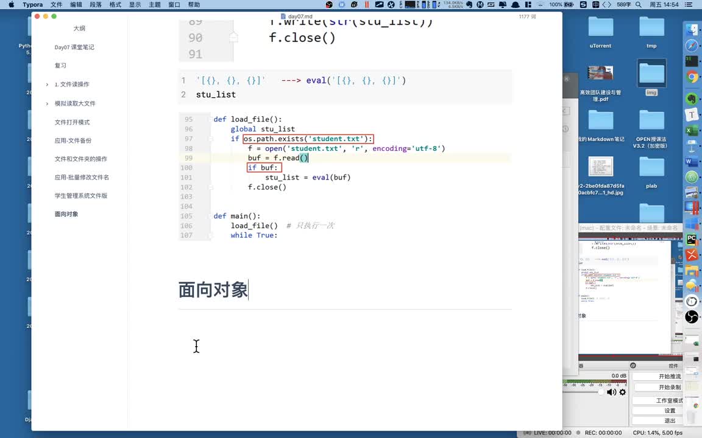Open Microsoft Word from the Dock
The height and width of the screenshot is (438, 702).
click(x=692, y=162)
